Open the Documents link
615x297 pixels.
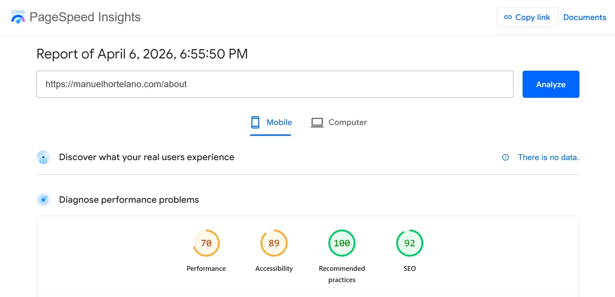585,17
